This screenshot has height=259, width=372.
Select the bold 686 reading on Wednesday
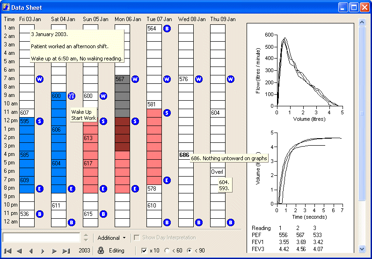click(186, 155)
